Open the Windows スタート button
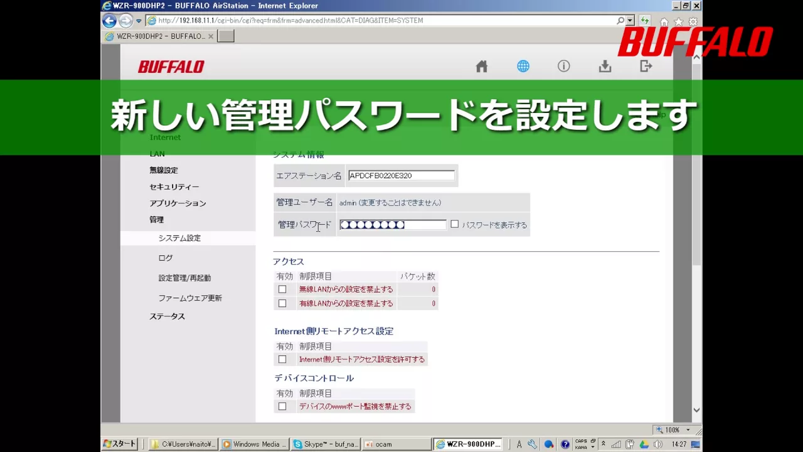The image size is (803, 452). 119,444
